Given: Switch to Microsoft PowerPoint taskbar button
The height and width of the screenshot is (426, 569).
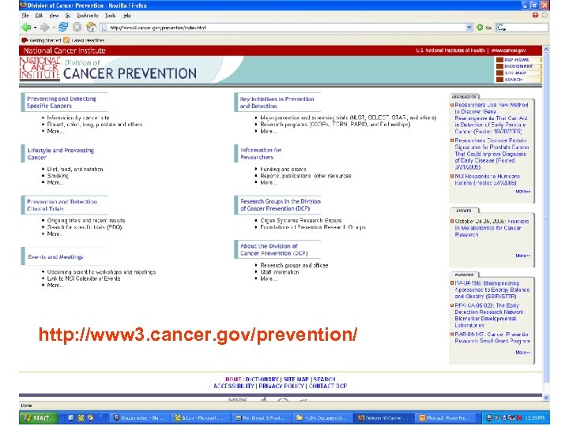Looking at the screenshot, I should click(x=447, y=417).
